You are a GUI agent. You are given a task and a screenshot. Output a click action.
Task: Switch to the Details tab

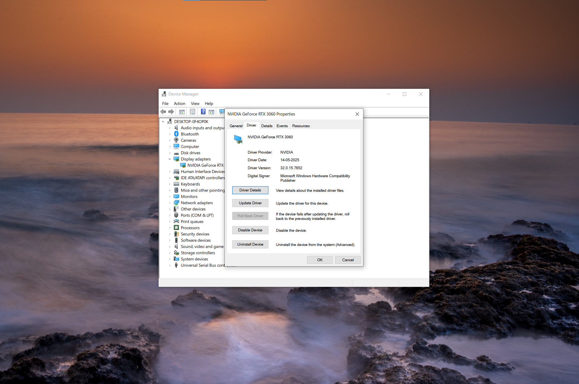pyautogui.click(x=267, y=126)
